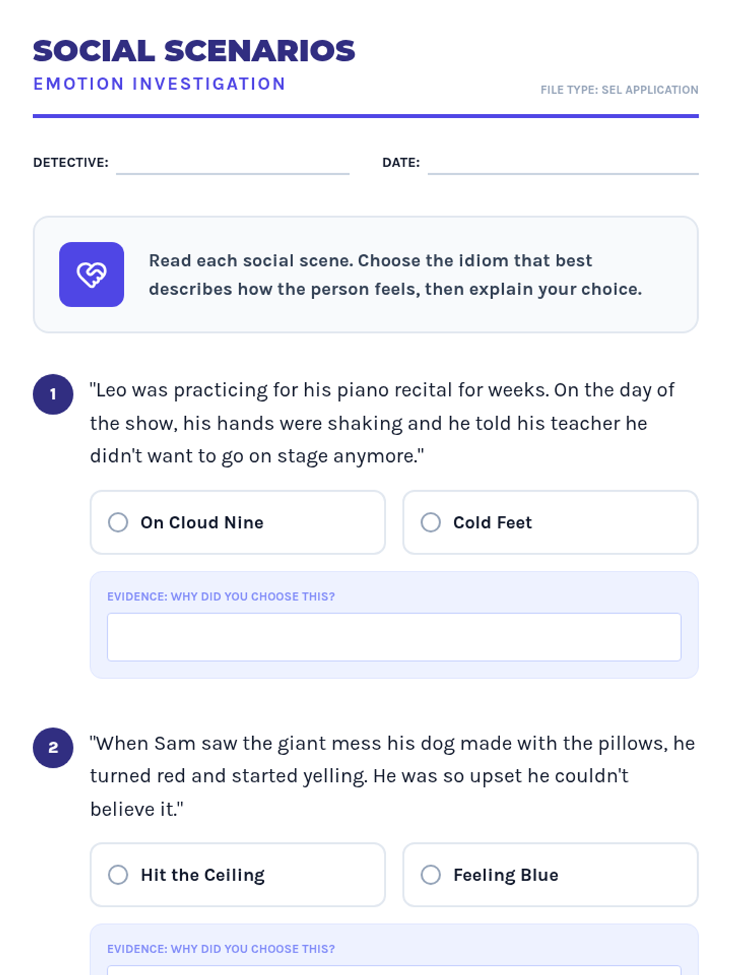Select the On Cloud Nine radio button
This screenshot has width=731, height=975.
tap(118, 522)
